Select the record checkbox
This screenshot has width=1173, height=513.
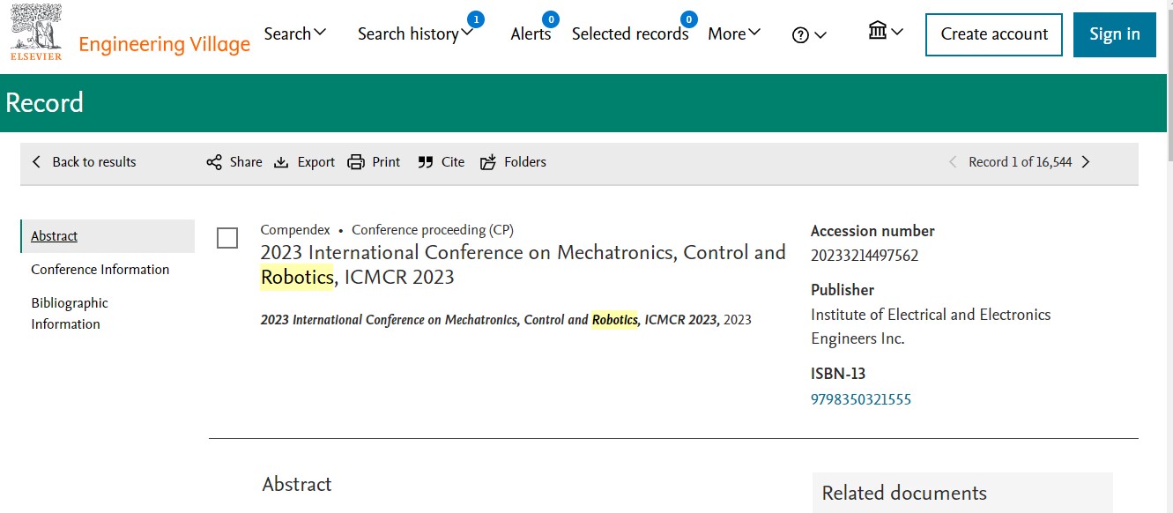(x=227, y=238)
